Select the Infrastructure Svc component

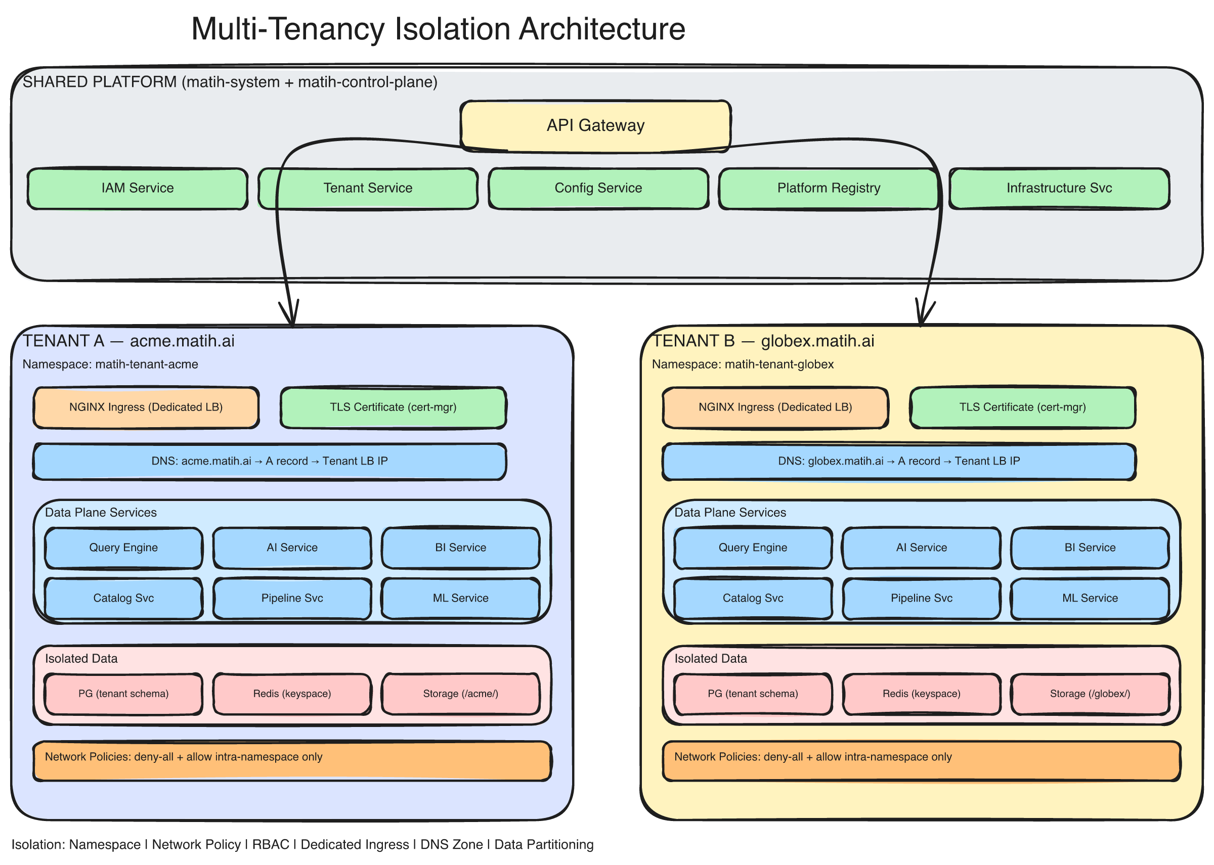(1059, 188)
